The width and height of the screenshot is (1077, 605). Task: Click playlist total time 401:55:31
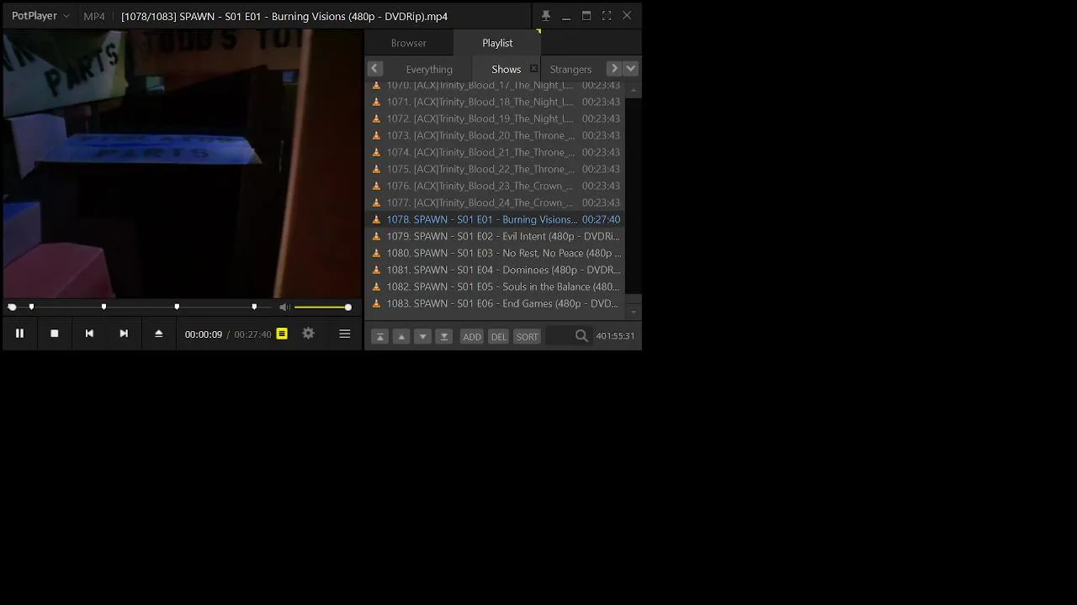point(615,336)
